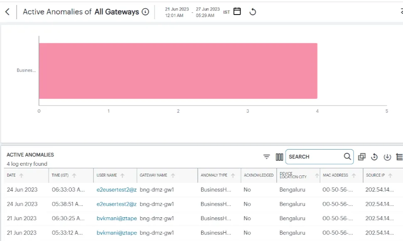Click the overlapping squares icon beside search
This screenshot has height=241, width=403.
[361, 157]
